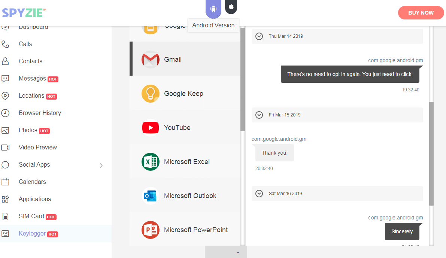Click the keylogger messages panel scrollbar
This screenshot has width=446, height=258.
click(431, 154)
